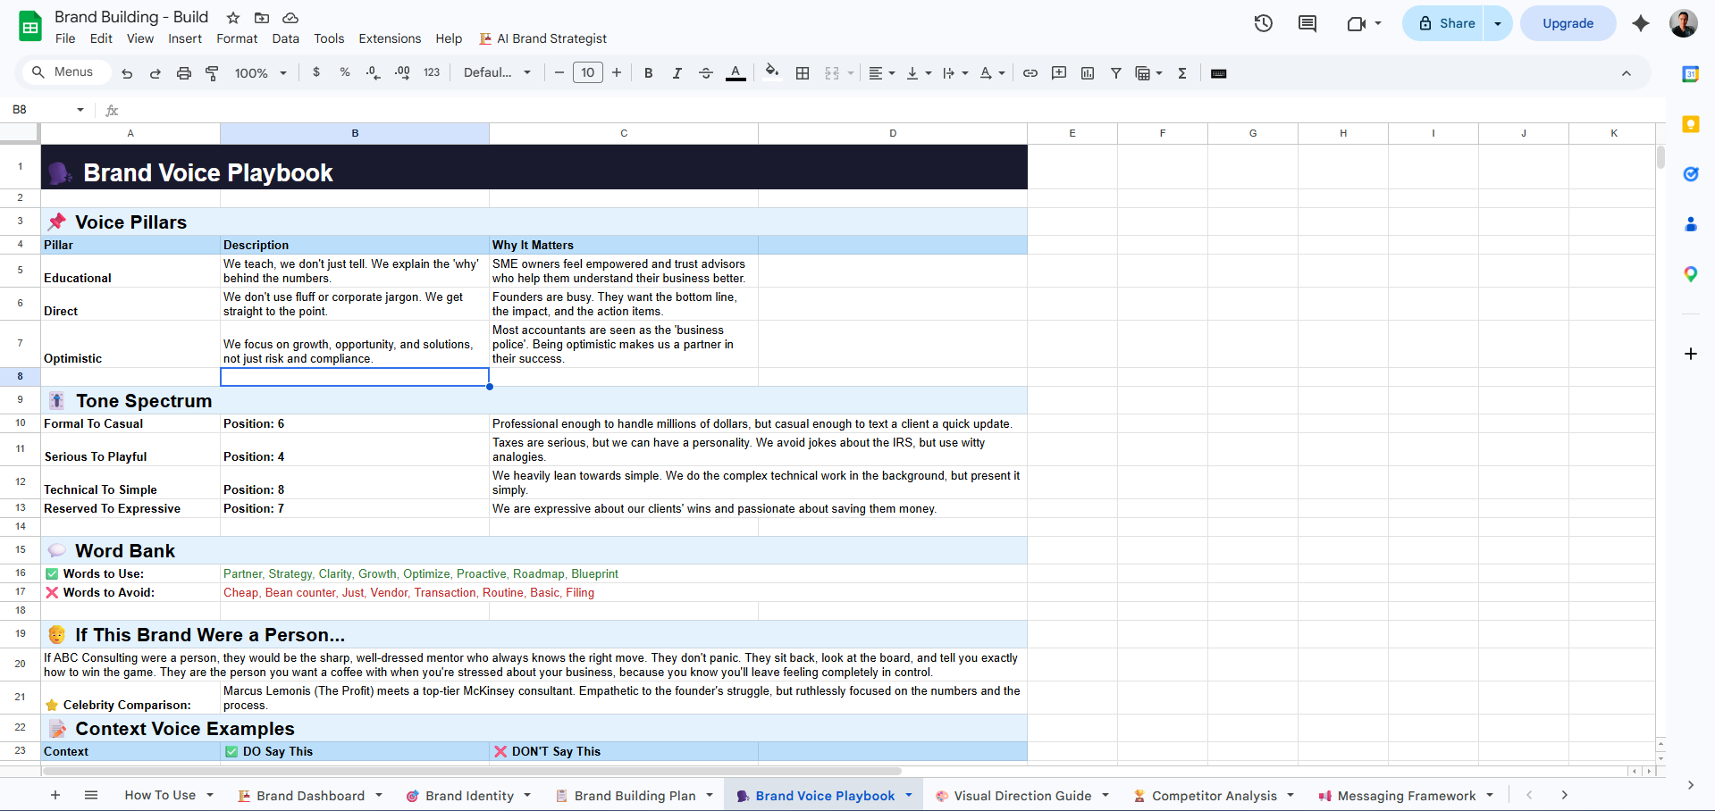Open the zoom level dropdown

260,73
